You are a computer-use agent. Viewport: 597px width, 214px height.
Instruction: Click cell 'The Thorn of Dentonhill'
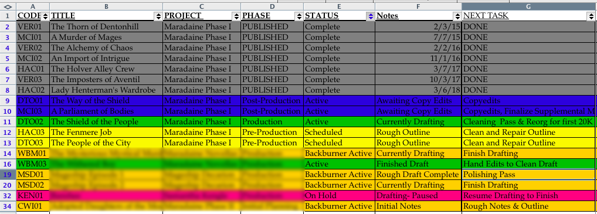106,26
